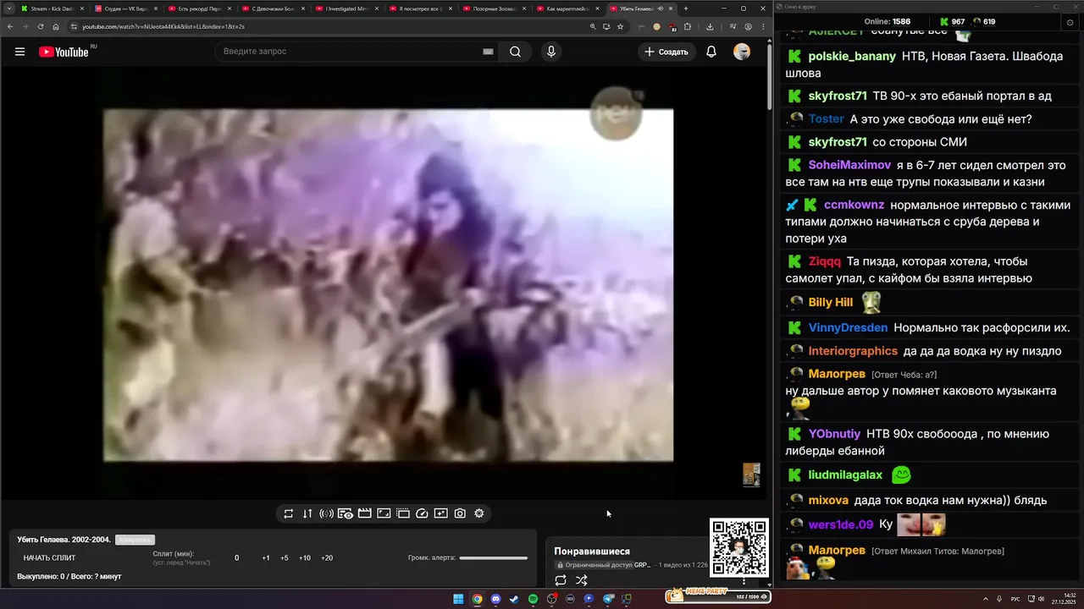The width and height of the screenshot is (1084, 609).
Task: Open browser downloads
Action: coord(711,26)
